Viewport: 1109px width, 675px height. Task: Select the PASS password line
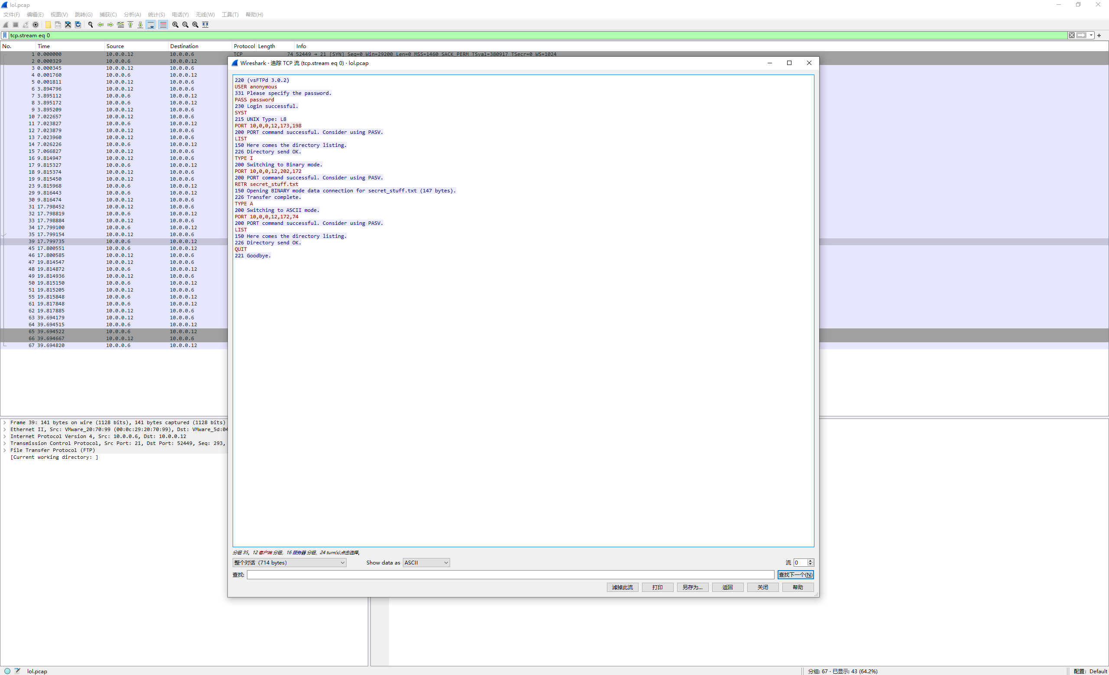pos(254,100)
